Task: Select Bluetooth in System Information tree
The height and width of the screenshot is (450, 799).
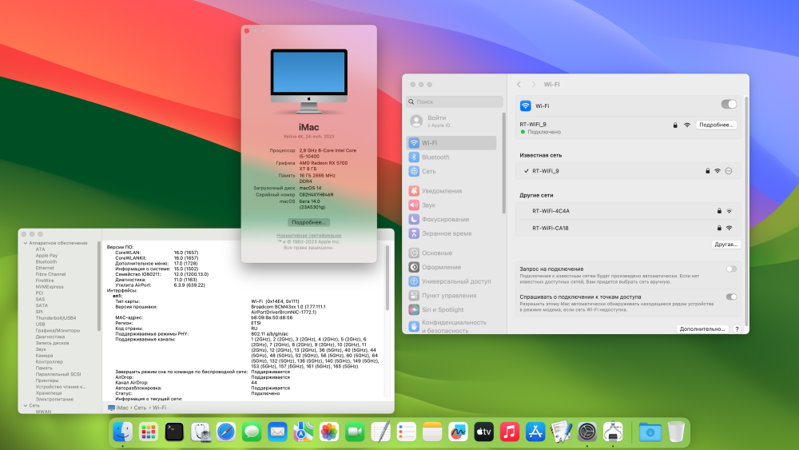Action: [x=46, y=262]
